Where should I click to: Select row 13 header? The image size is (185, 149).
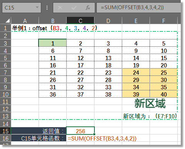point(5,116)
